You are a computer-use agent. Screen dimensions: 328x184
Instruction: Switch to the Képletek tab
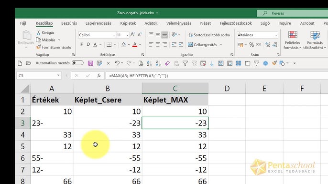pyautogui.click(x=128, y=23)
